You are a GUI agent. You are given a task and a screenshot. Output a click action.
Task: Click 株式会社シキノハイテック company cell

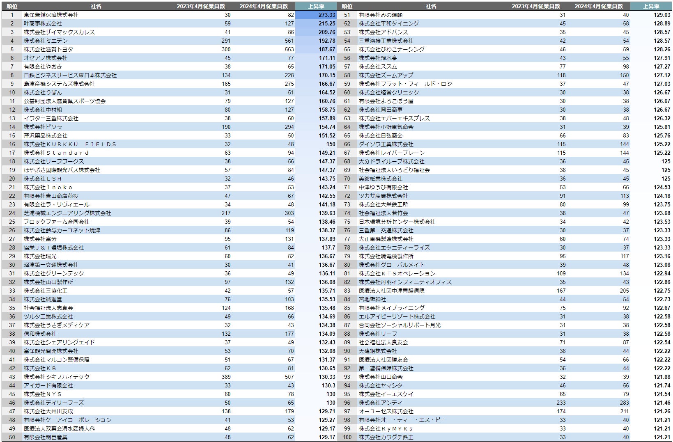pyautogui.click(x=57, y=377)
